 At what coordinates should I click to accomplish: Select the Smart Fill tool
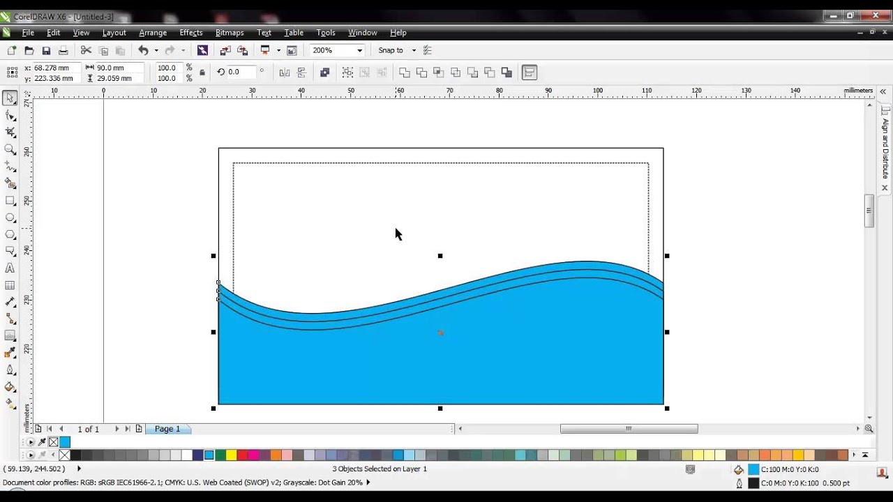(x=10, y=183)
